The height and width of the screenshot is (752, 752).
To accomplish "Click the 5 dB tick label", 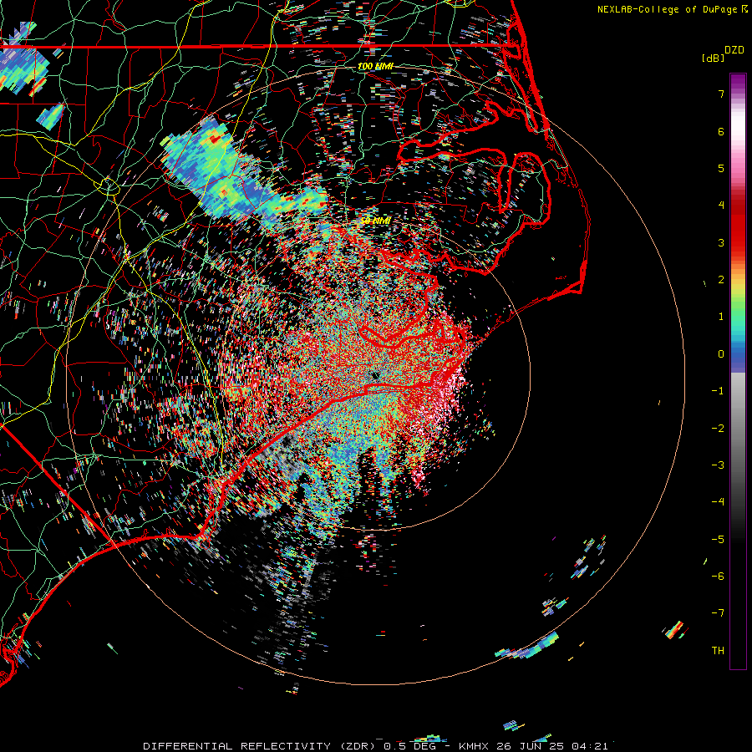I will 721,168.
